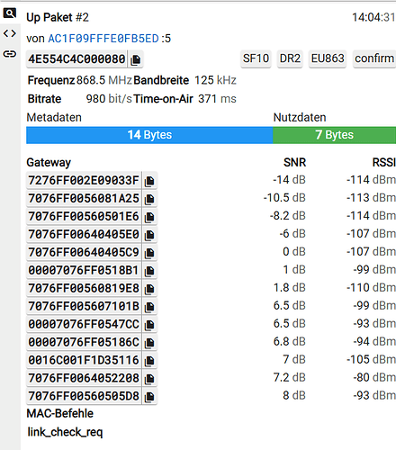Click gateway ID field 7076FF0064052208
Image resolution: width=396 pixels, height=450 pixels.
[x=84, y=378]
